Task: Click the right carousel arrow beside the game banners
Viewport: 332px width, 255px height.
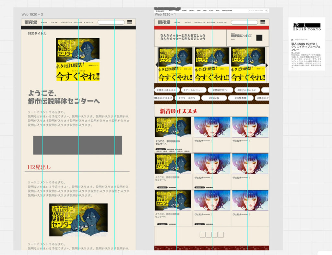Action: click(x=267, y=64)
